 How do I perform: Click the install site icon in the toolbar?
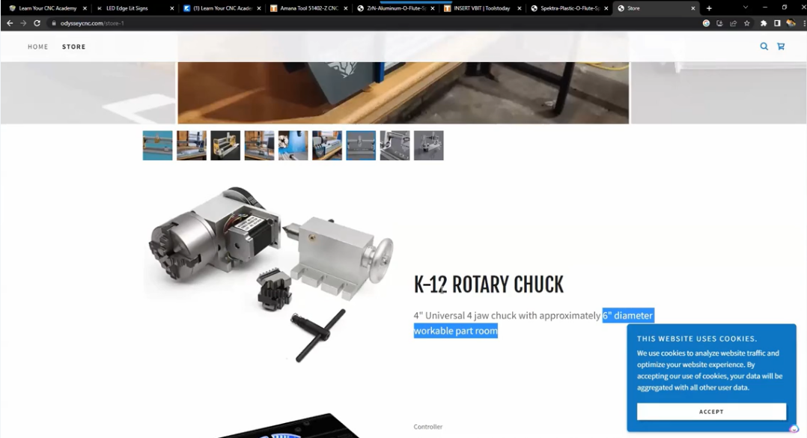(x=719, y=23)
